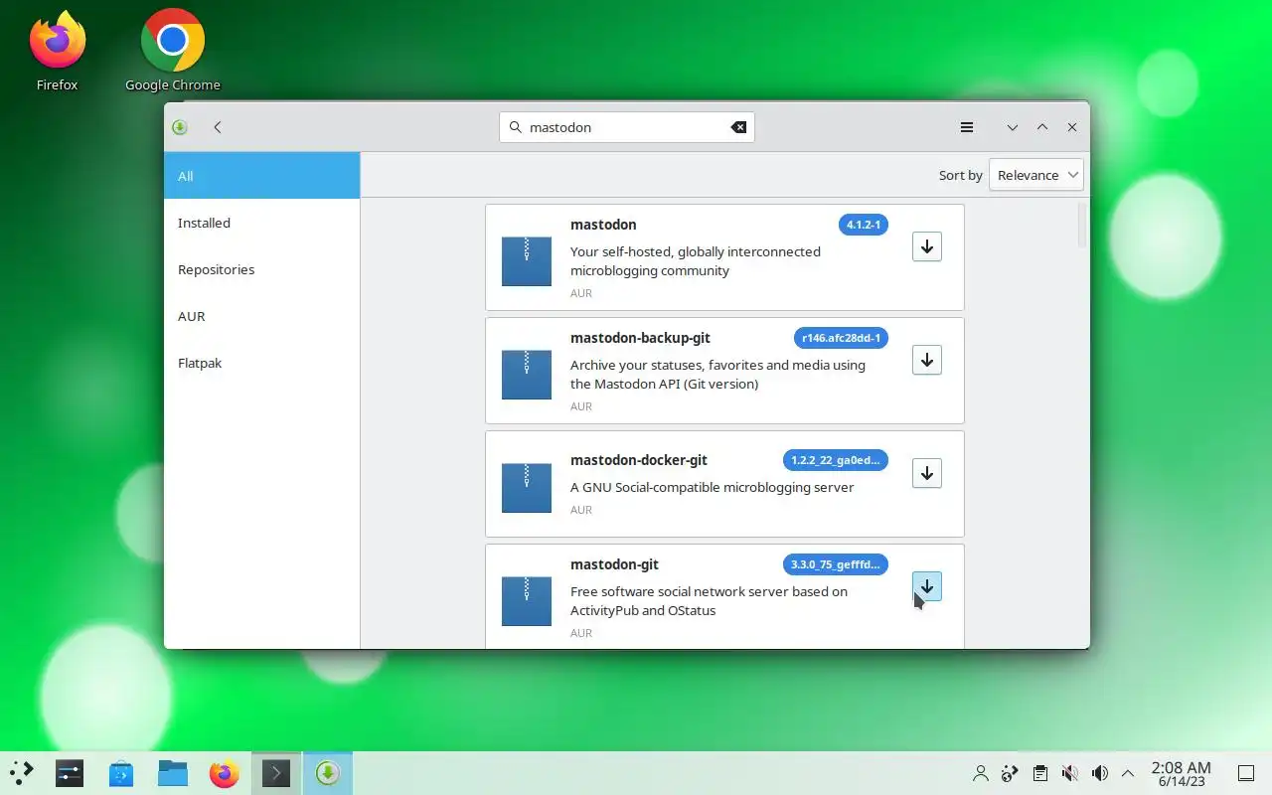Click version badge 1.2.2_22_ga0ed...
The image size is (1272, 795).
coord(835,460)
